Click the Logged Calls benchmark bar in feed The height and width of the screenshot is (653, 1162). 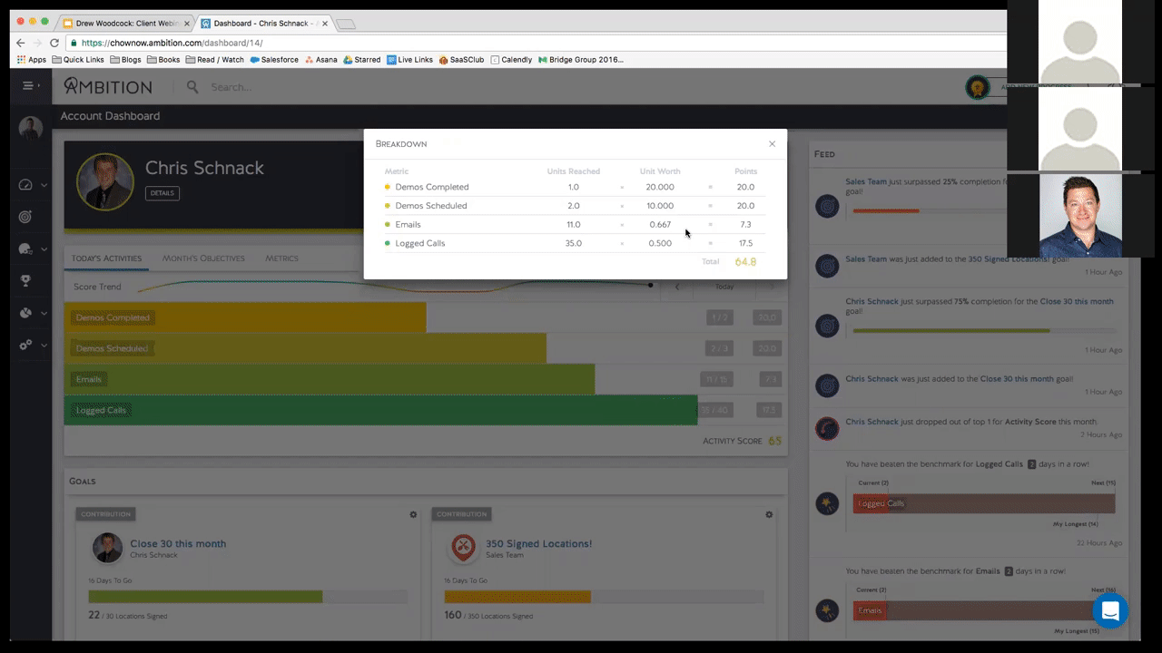point(984,503)
